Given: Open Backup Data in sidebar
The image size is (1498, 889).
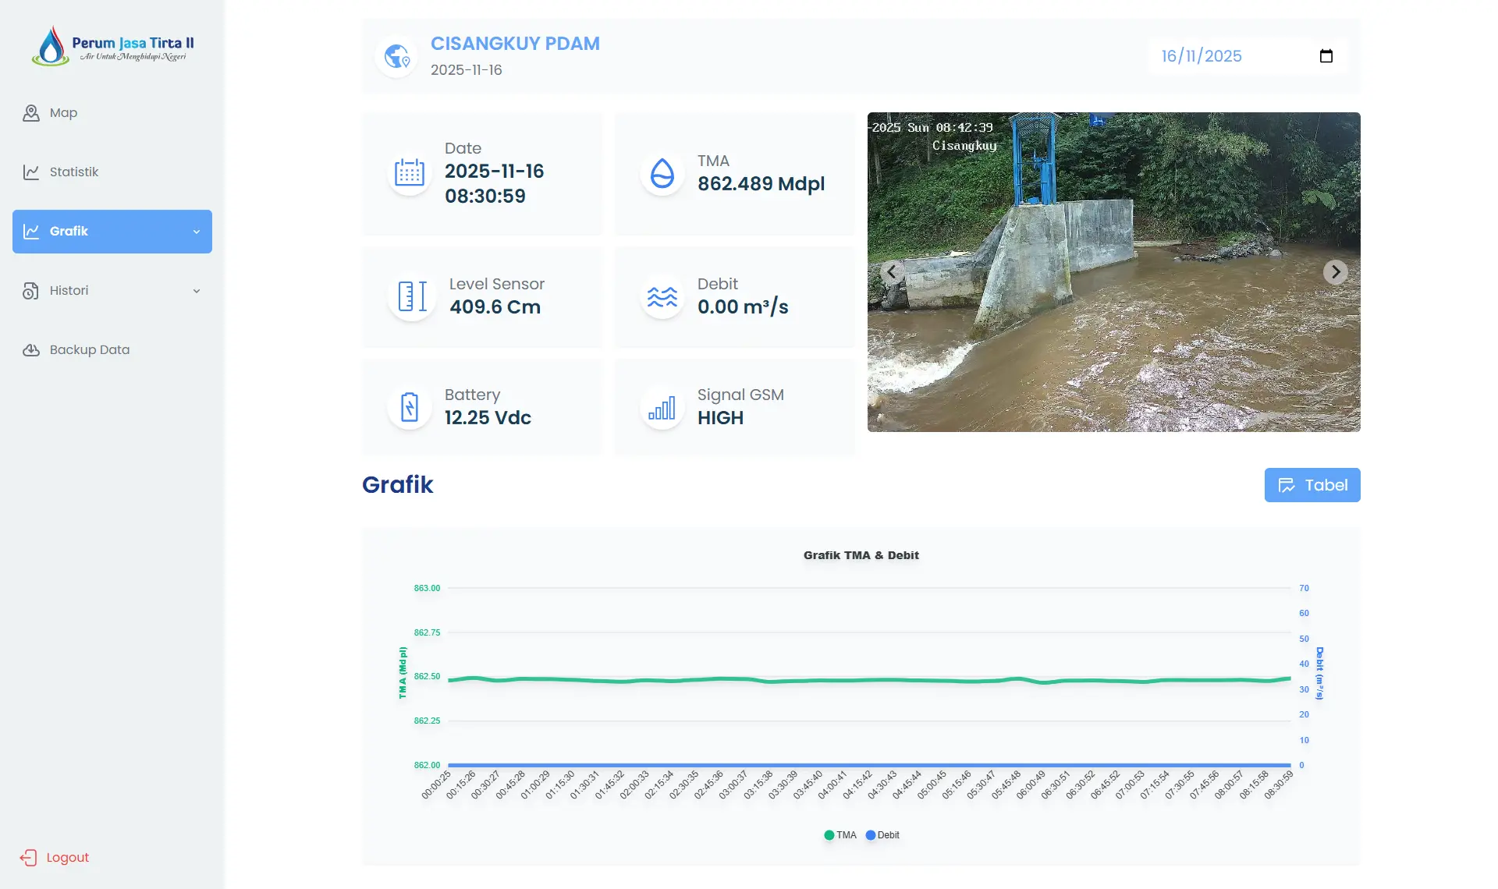Looking at the screenshot, I should click(89, 350).
